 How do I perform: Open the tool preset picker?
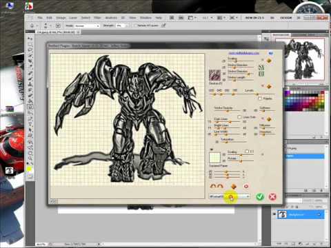34,25
